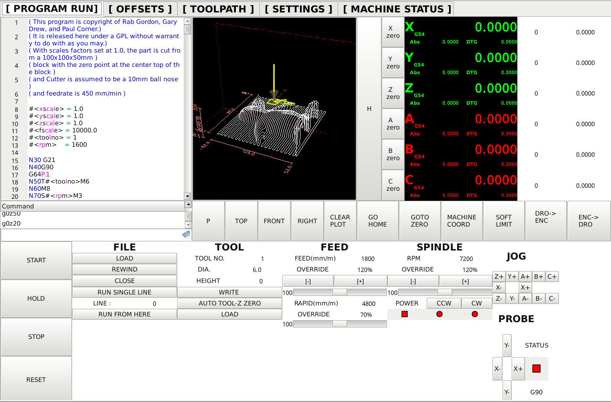Click the tall H button
Viewport: 611px width, 402px height.
coord(369,109)
